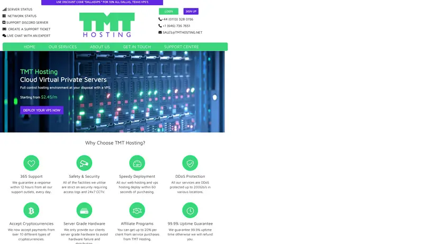
Task: Click the DDoS Protection title text
Action: tap(190, 176)
